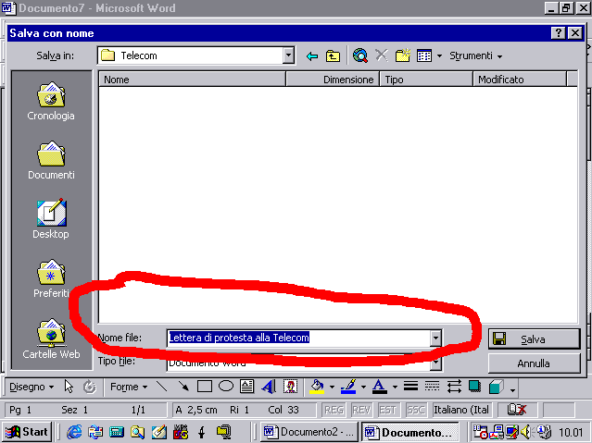The height and width of the screenshot is (443, 592).
Task: Click the Views icon in the dialog
Action: pyautogui.click(x=424, y=55)
